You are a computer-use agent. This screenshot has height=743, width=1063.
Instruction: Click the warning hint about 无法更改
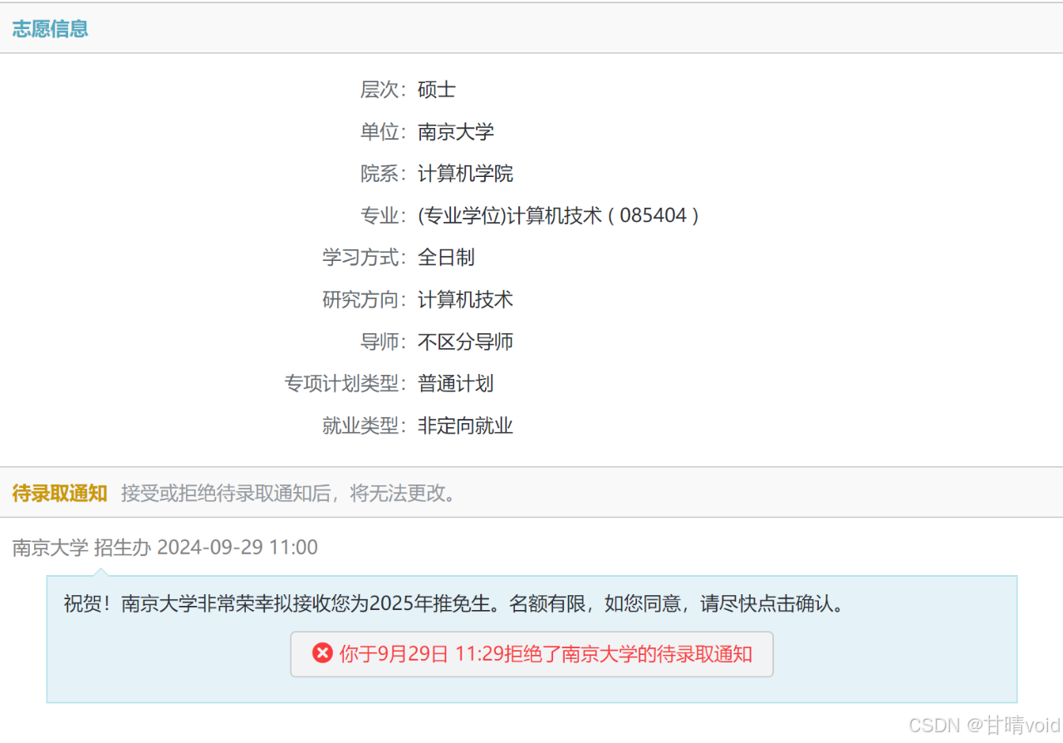tap(288, 493)
